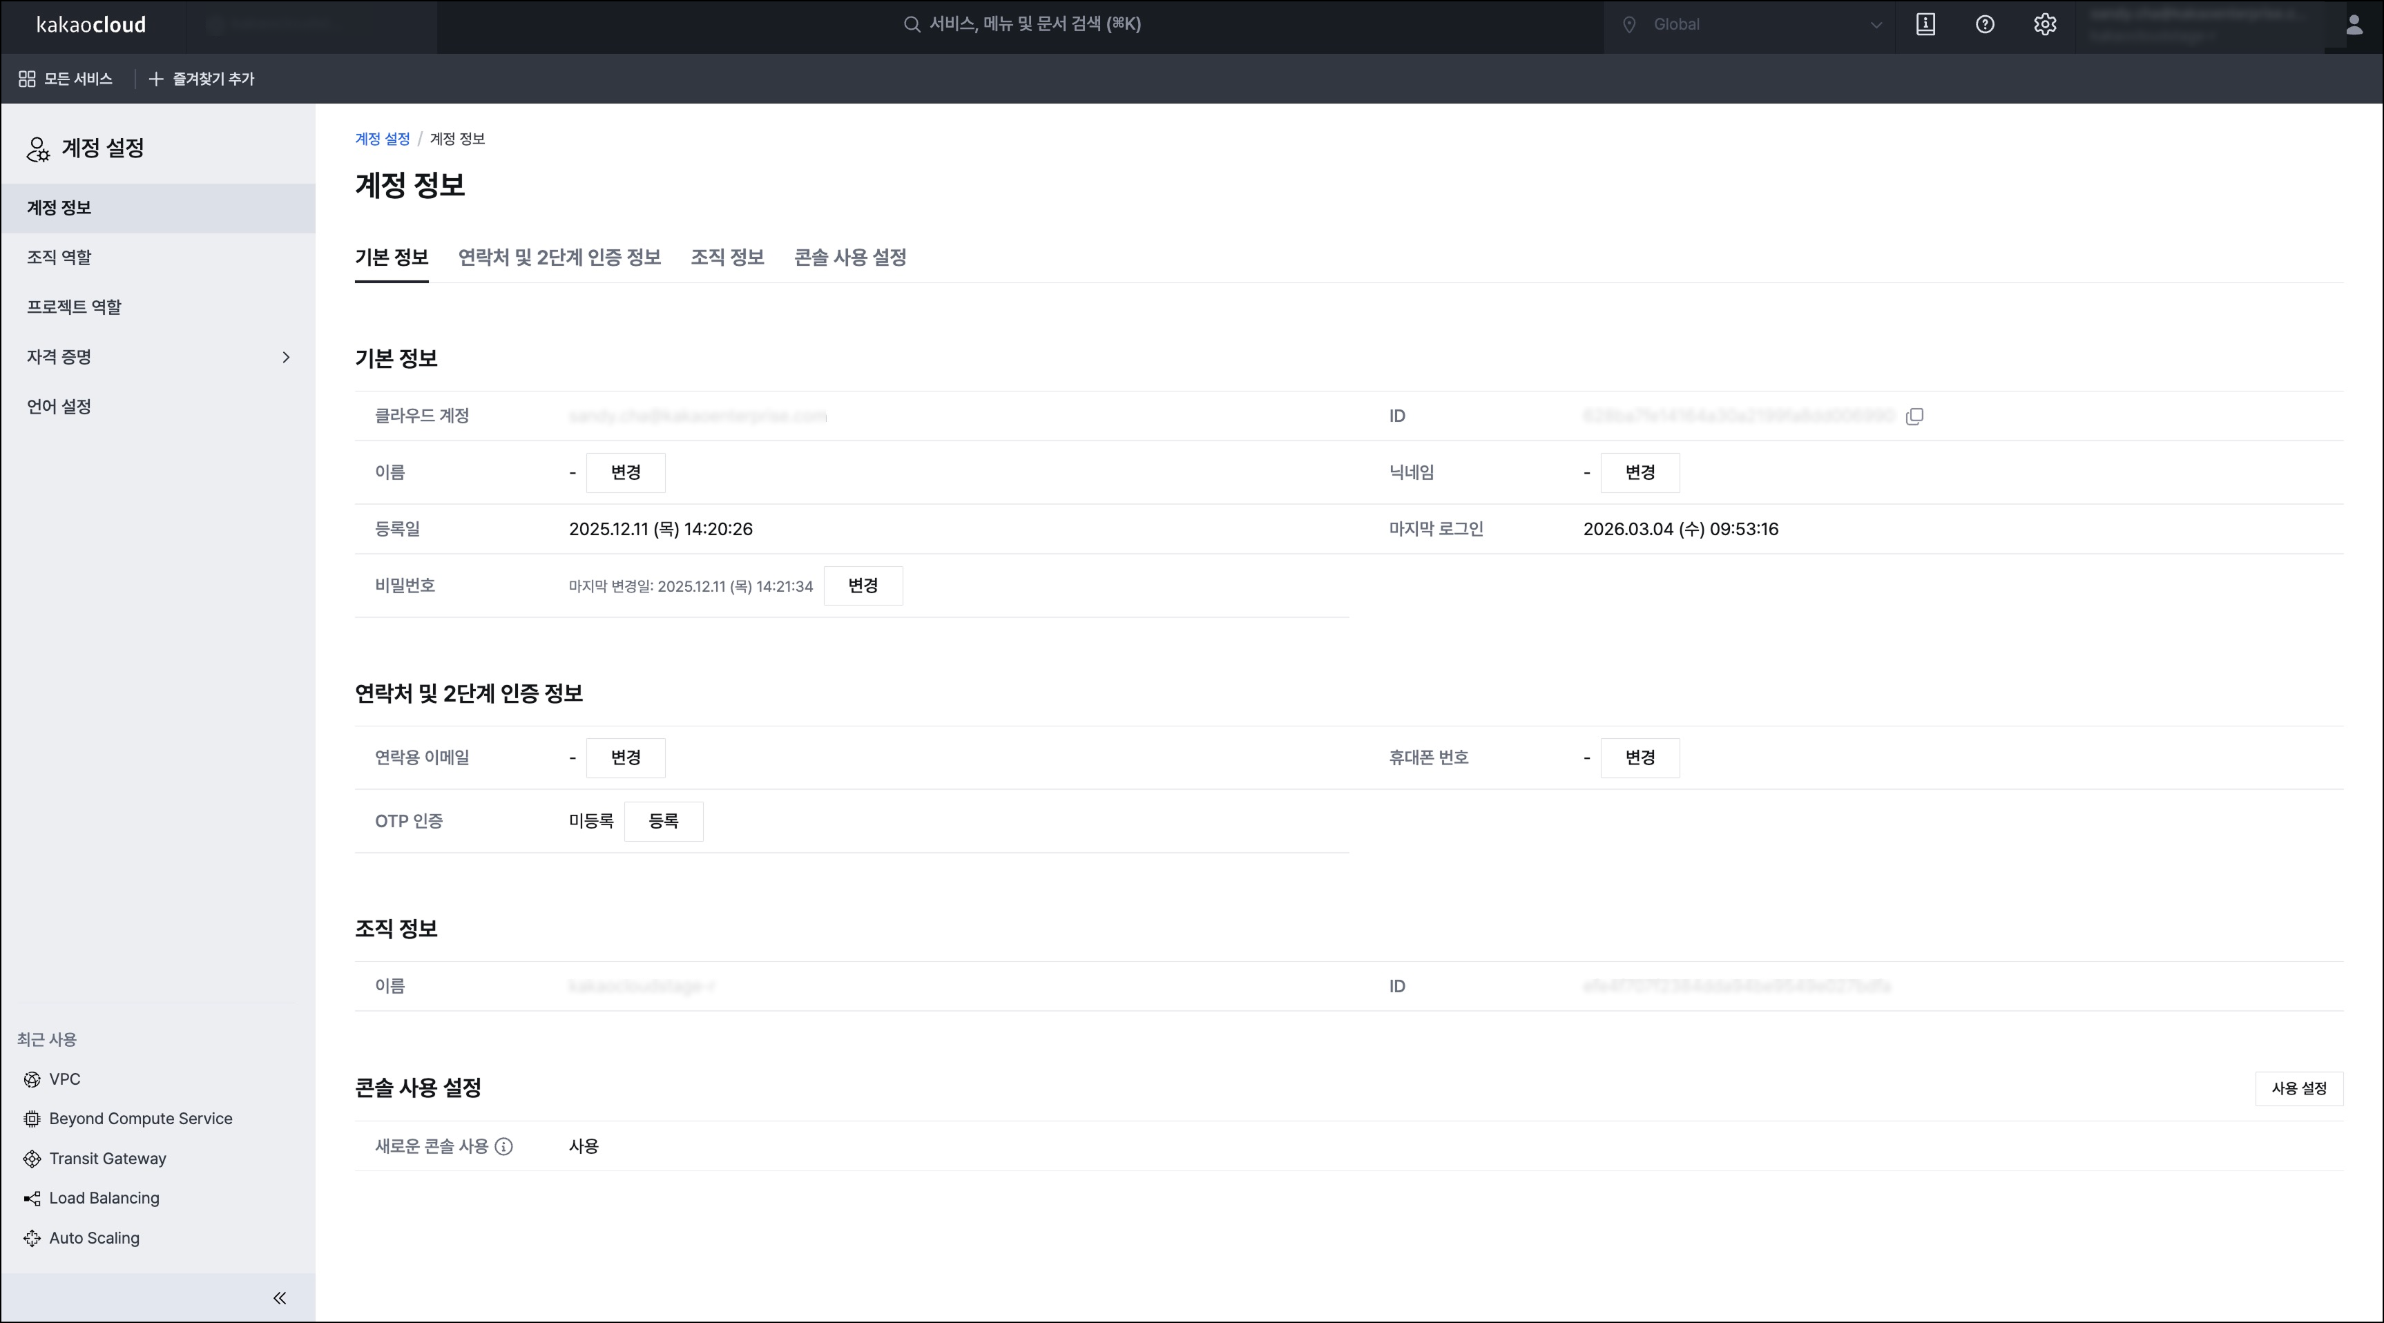Click the user profile icon top right
The image size is (2384, 1323).
coord(2354,26)
